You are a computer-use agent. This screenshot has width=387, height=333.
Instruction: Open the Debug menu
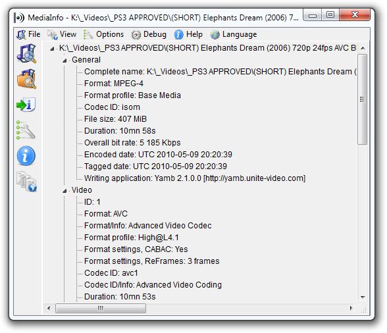pyautogui.click(x=149, y=34)
